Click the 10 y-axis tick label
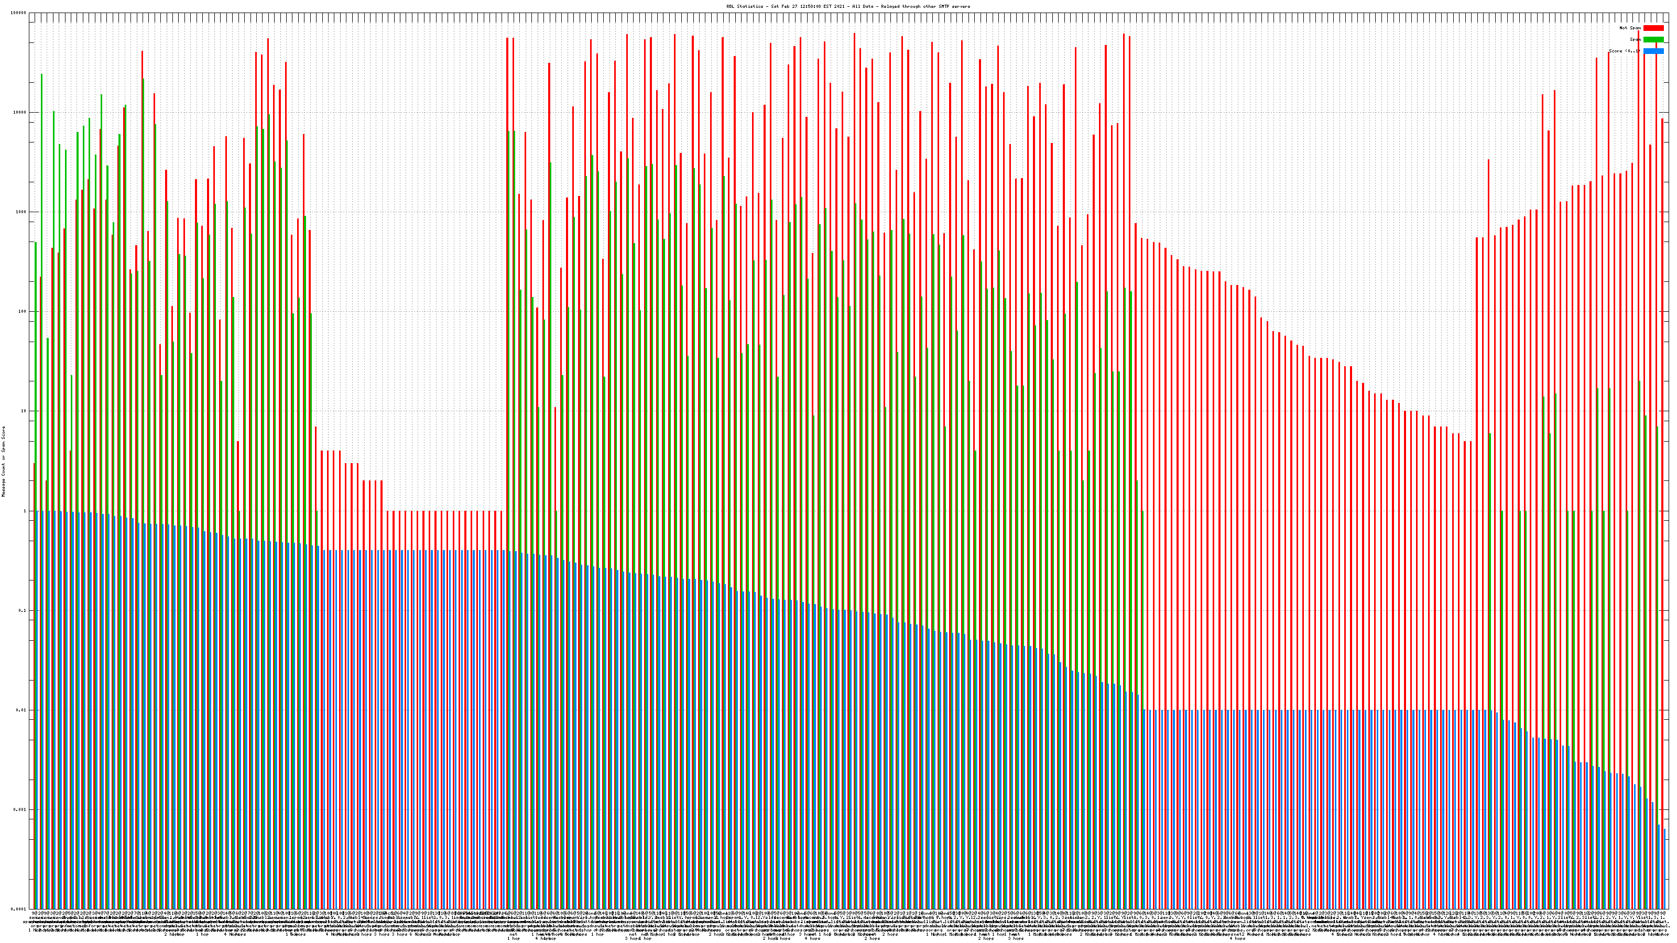This screenshot has height=943, width=1677. click(24, 411)
